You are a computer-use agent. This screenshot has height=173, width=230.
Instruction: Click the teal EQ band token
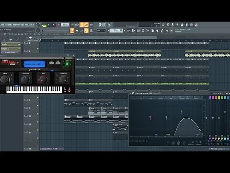coord(181,111)
